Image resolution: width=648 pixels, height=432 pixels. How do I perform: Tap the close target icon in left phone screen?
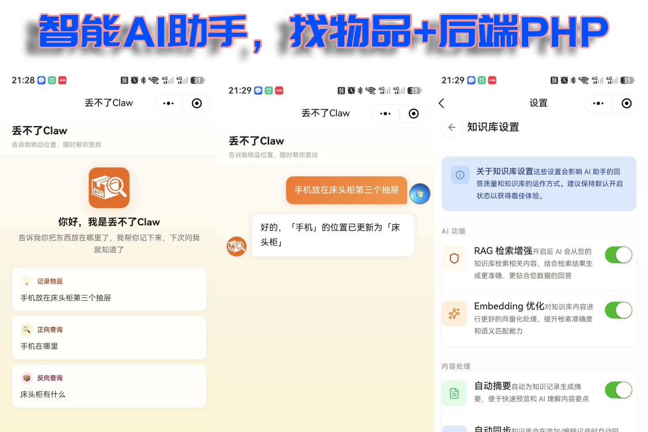click(197, 103)
